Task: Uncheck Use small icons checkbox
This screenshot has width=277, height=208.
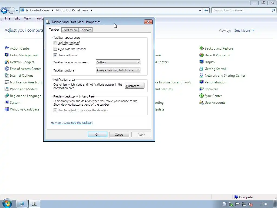Action: [55, 55]
